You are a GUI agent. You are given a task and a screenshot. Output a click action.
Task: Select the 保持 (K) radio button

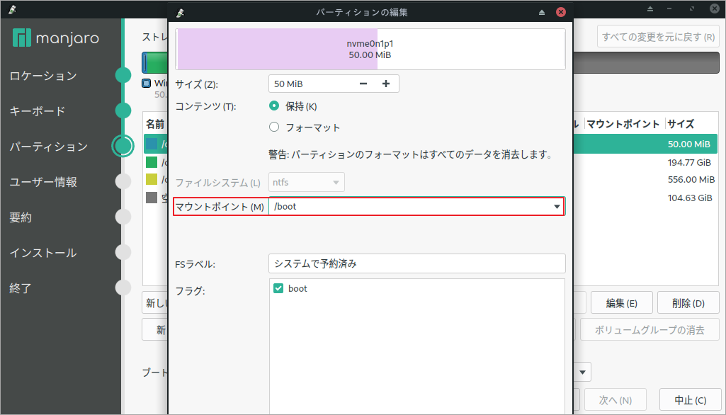[x=274, y=107]
